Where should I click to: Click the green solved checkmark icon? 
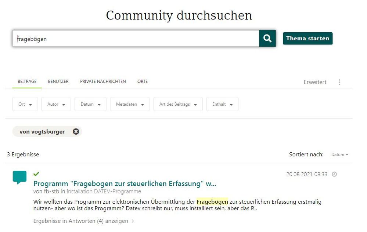tap(36, 174)
